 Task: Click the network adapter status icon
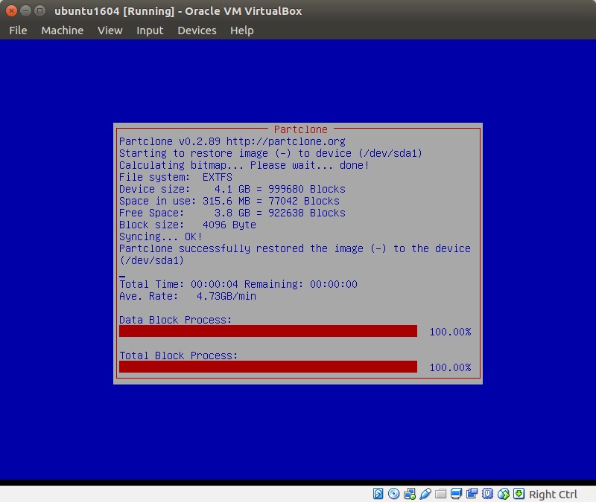click(409, 494)
